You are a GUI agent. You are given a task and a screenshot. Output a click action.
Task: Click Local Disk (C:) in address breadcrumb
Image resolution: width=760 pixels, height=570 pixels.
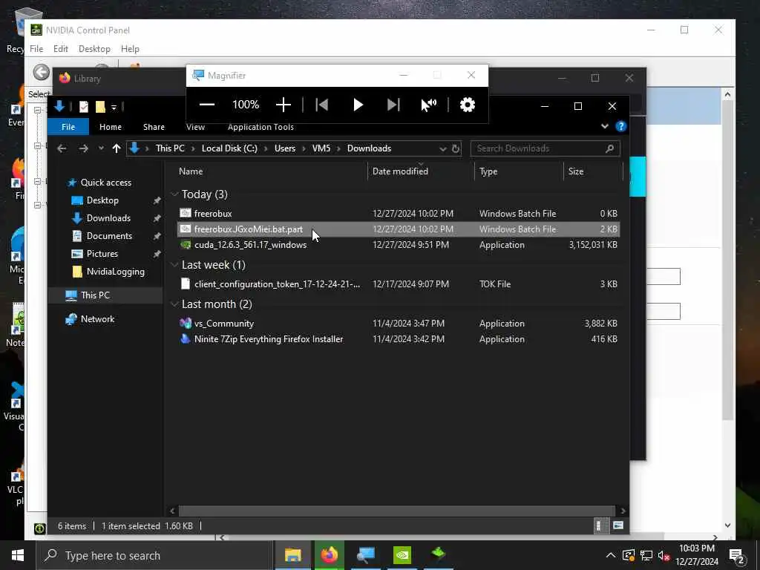coord(229,148)
